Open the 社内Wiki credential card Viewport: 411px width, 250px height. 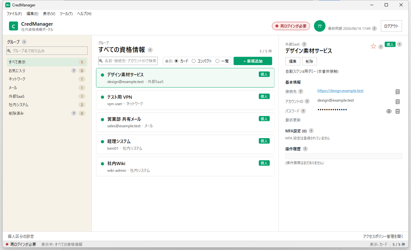pyautogui.click(x=185, y=166)
